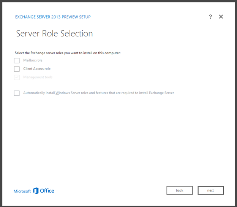
Task: Go back to the previous setup page
Action: [180, 190]
